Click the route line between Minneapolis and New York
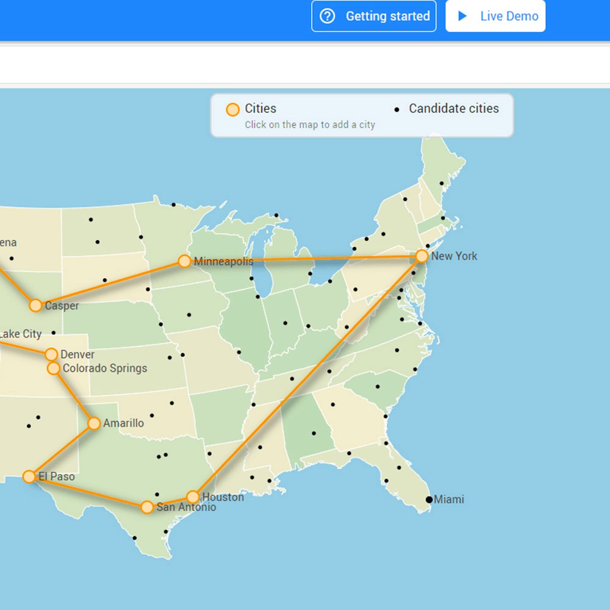This screenshot has width=610, height=610. (x=305, y=259)
